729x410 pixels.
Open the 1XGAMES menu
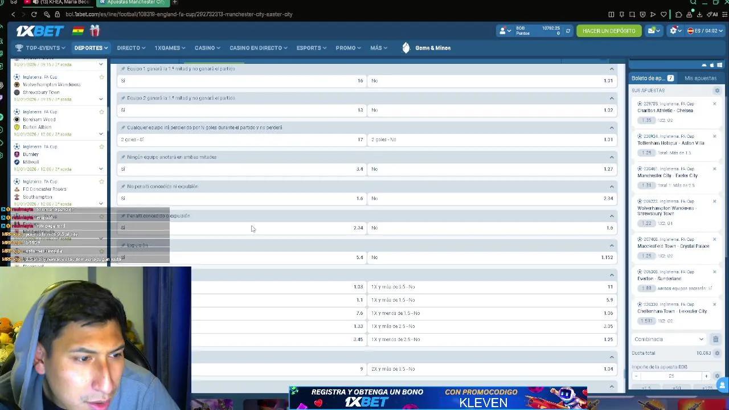(x=170, y=48)
